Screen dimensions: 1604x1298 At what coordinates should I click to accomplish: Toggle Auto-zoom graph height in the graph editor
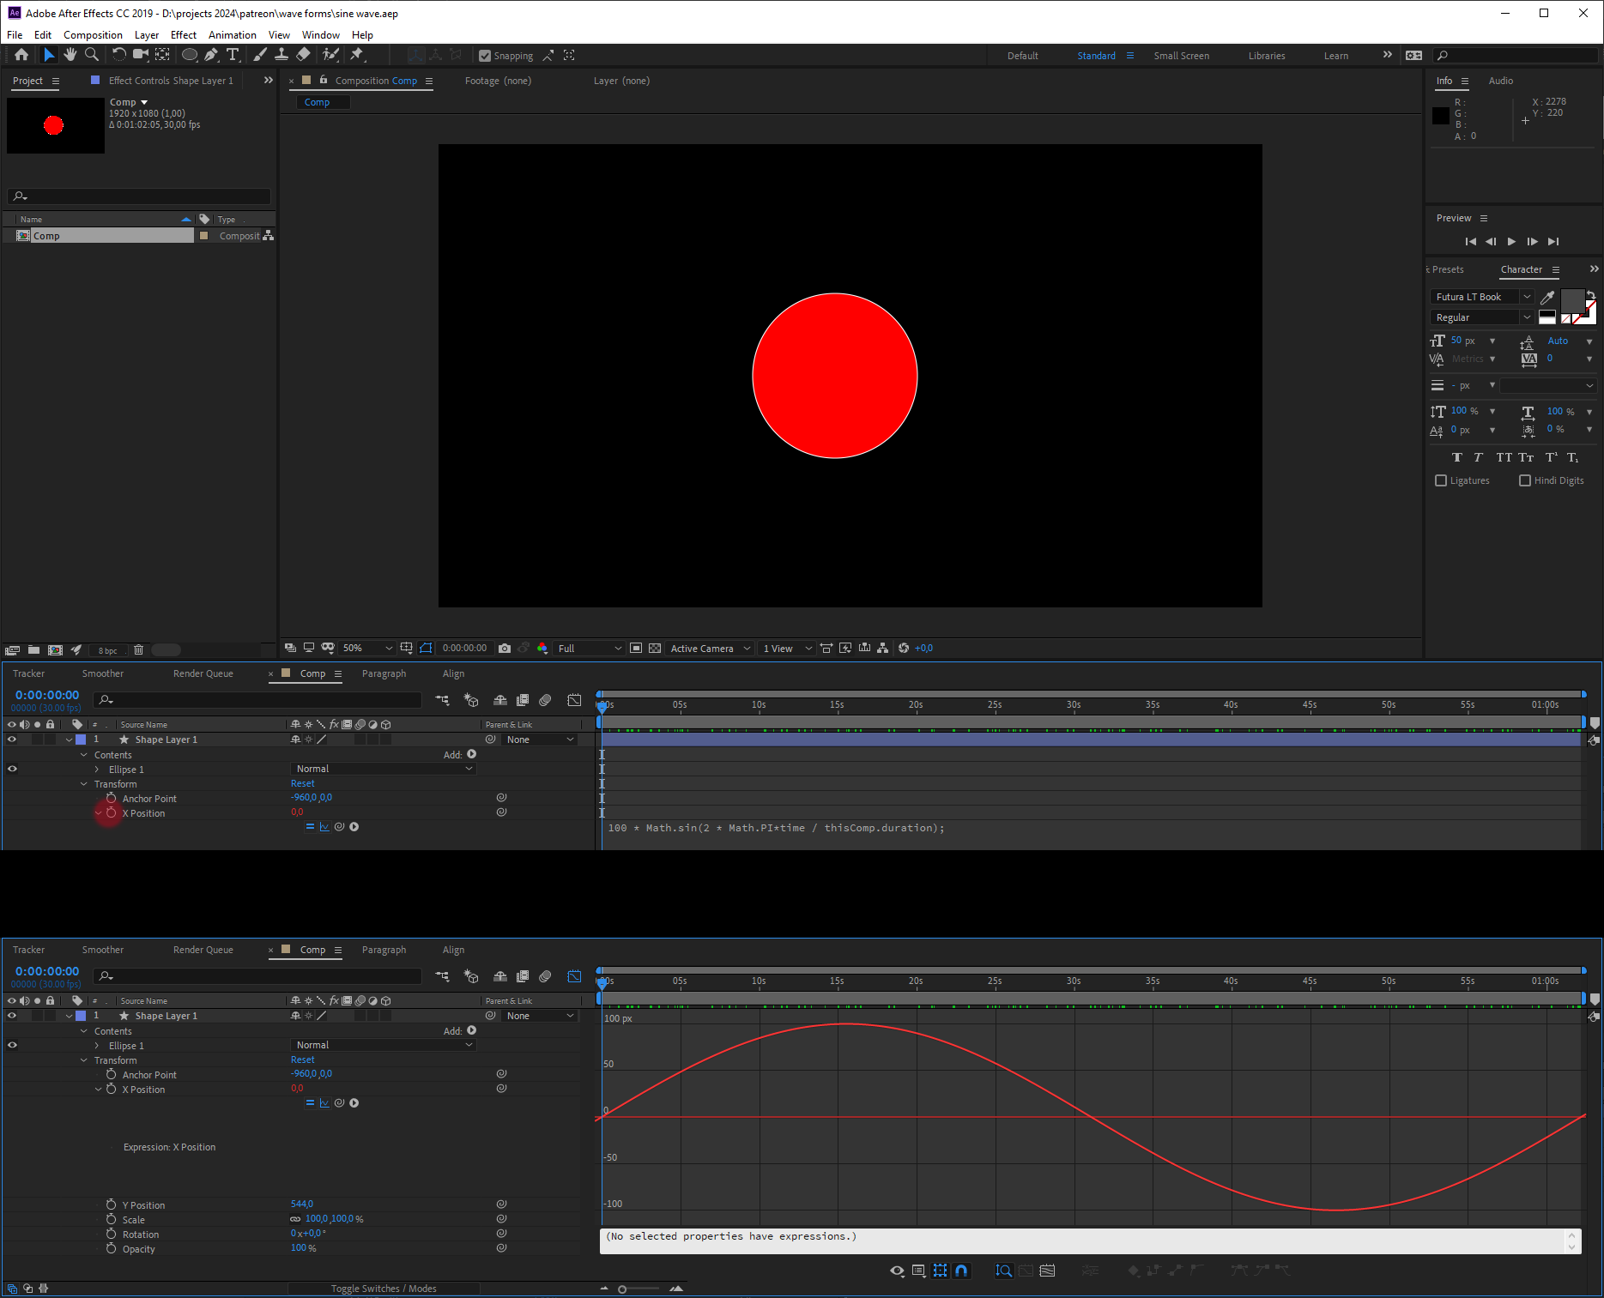click(x=1003, y=1271)
